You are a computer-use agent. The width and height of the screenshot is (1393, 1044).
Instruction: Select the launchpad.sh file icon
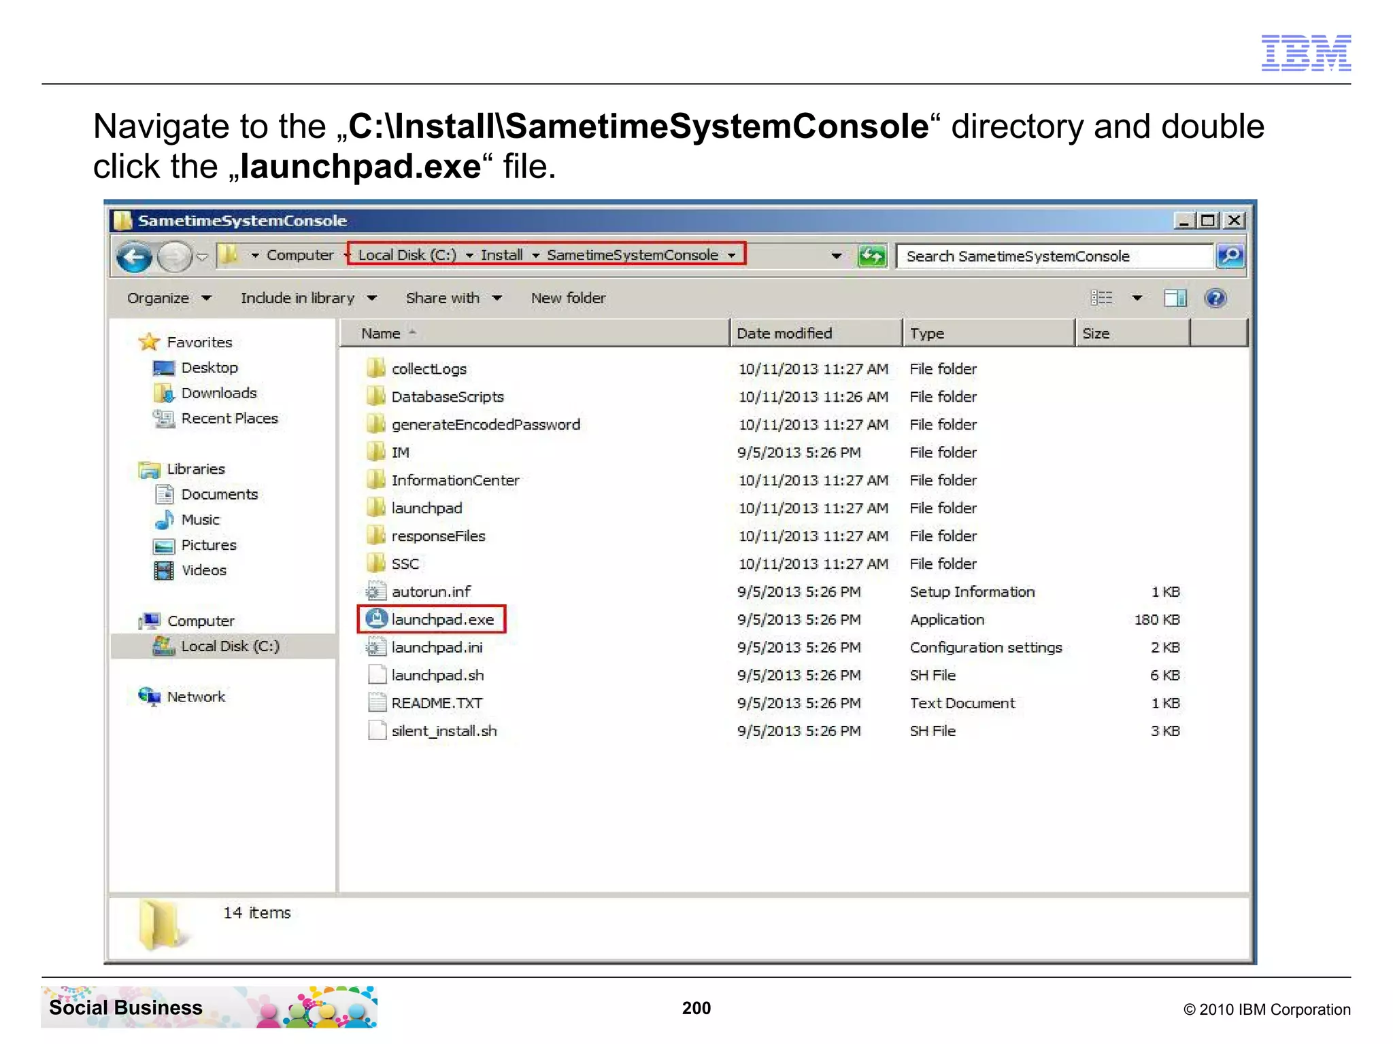[x=376, y=675]
